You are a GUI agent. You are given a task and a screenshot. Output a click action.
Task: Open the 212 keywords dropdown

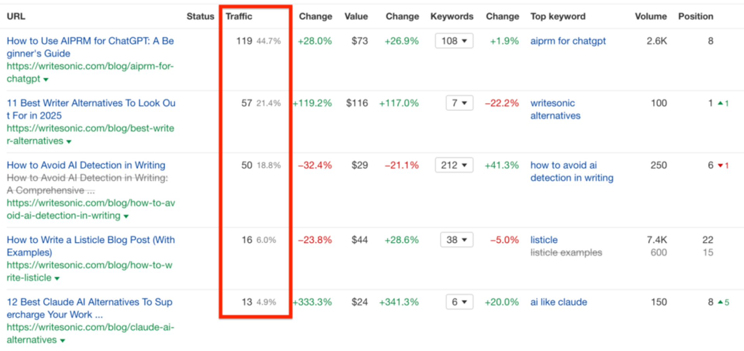(454, 165)
